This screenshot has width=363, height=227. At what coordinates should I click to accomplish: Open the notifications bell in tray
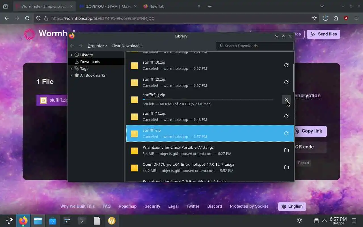pos(299,221)
